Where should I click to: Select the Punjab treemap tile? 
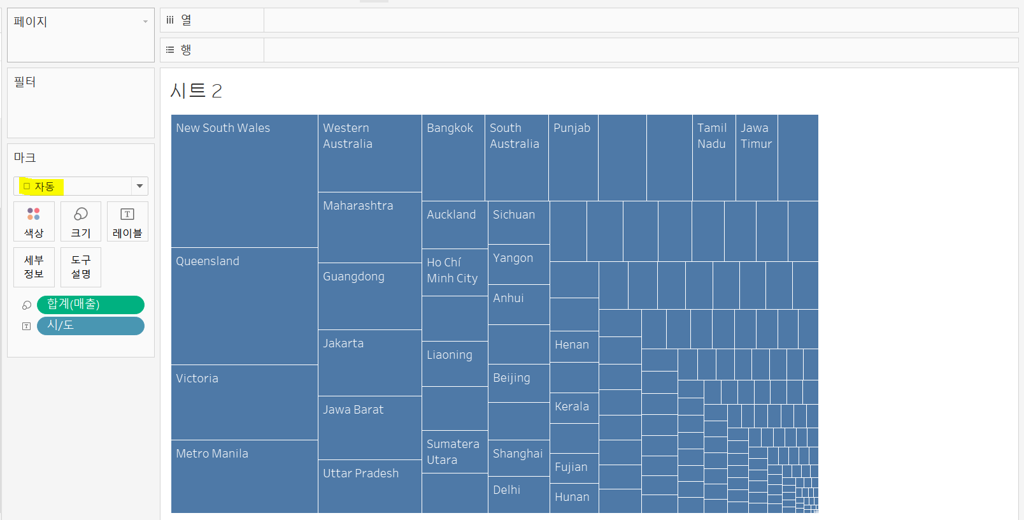(573, 158)
